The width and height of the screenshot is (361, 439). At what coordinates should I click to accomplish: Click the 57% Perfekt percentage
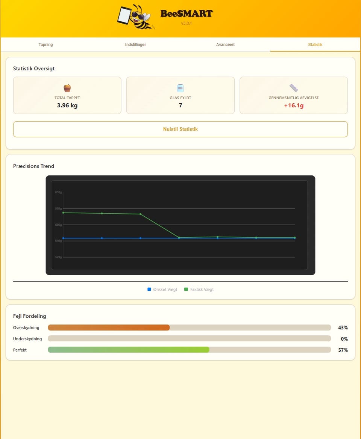coord(343,350)
